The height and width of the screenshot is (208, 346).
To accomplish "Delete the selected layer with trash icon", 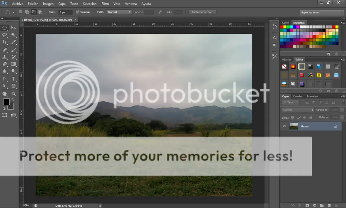I will pos(336,205).
